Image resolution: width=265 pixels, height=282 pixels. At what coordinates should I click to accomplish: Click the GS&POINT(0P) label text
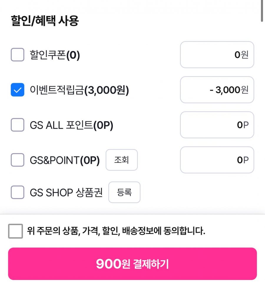(x=65, y=160)
